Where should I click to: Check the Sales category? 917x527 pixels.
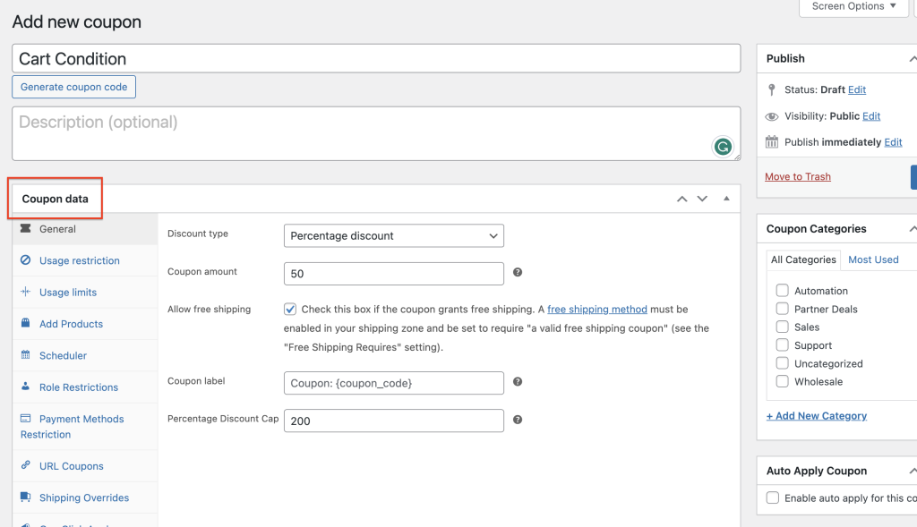(x=782, y=327)
